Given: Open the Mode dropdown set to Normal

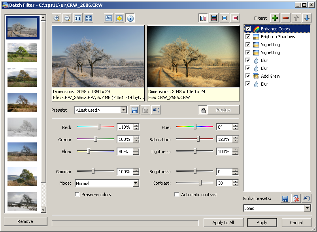Looking at the screenshot, I should coord(136,183).
